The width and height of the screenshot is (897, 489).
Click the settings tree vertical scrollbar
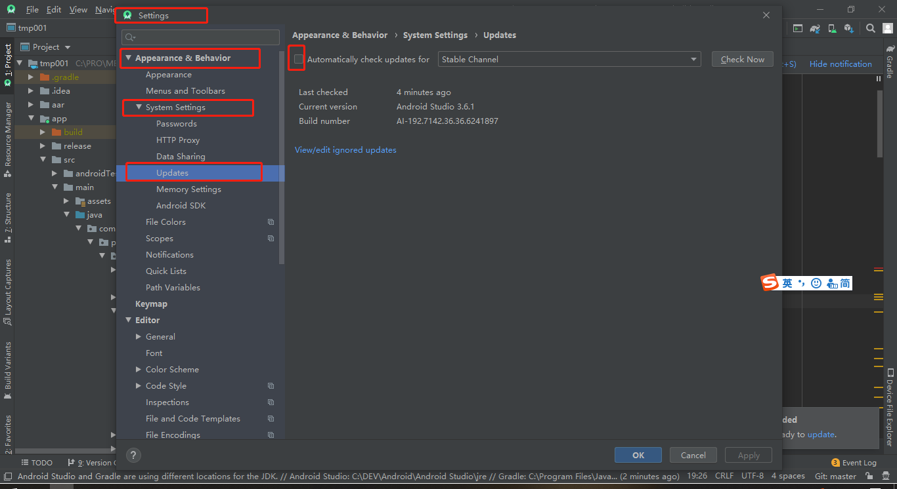tap(282, 157)
